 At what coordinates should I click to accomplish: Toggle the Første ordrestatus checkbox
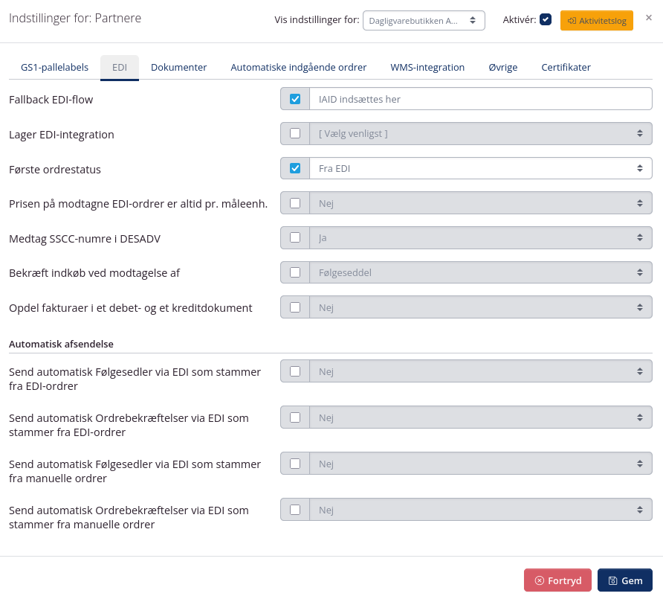click(x=295, y=168)
